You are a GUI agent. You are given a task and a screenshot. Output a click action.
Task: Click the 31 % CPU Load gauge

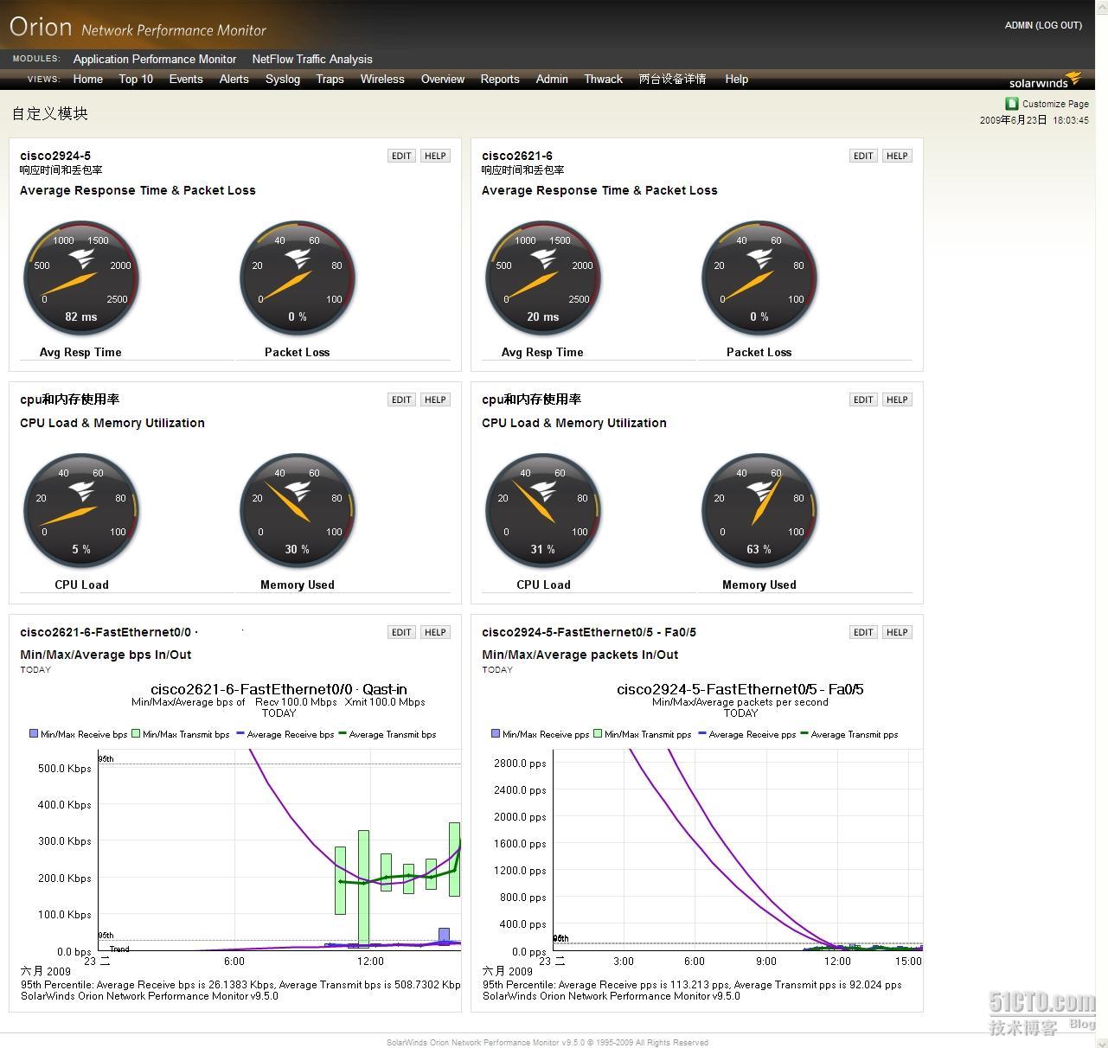coord(543,510)
